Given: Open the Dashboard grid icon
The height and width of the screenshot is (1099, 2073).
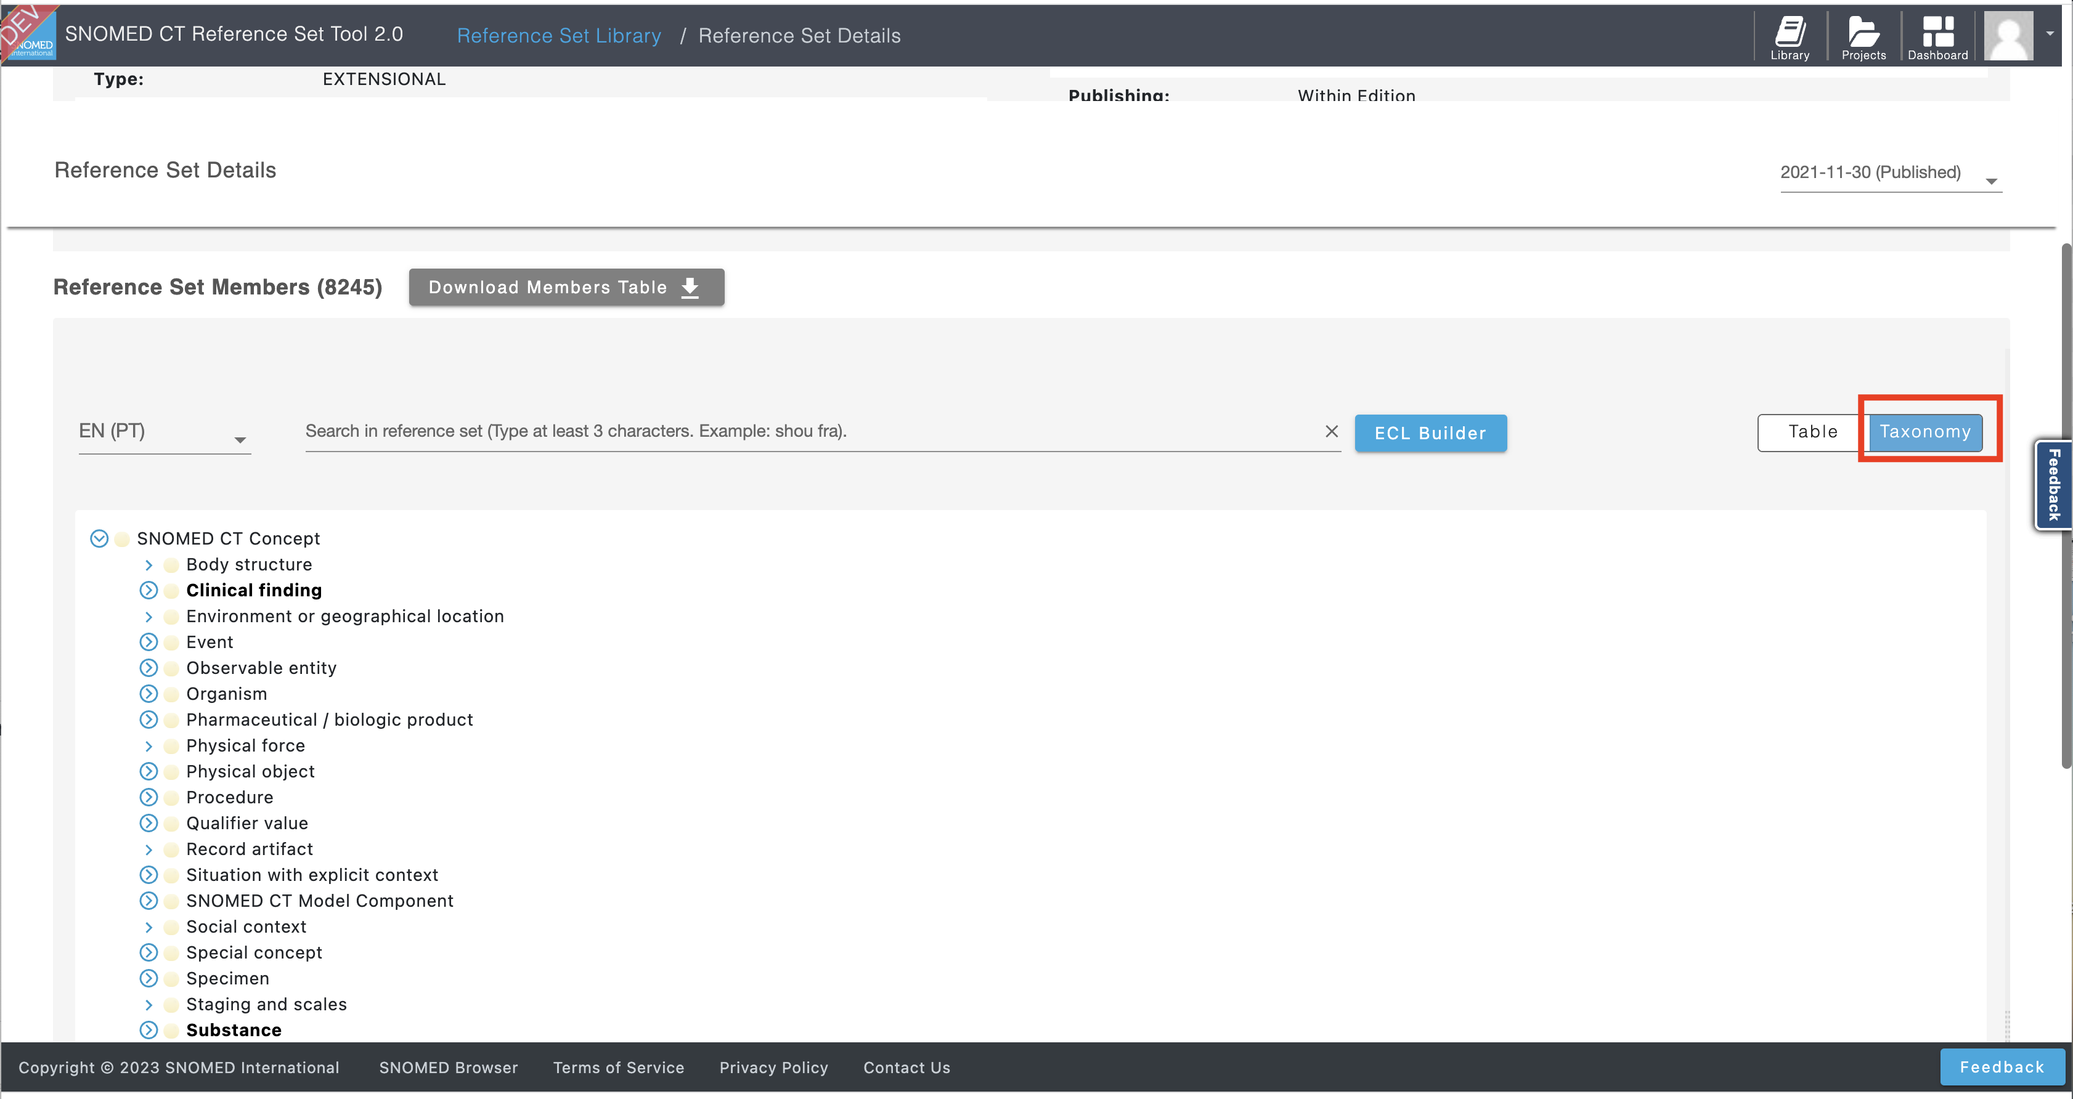Looking at the screenshot, I should pyautogui.click(x=1938, y=36).
